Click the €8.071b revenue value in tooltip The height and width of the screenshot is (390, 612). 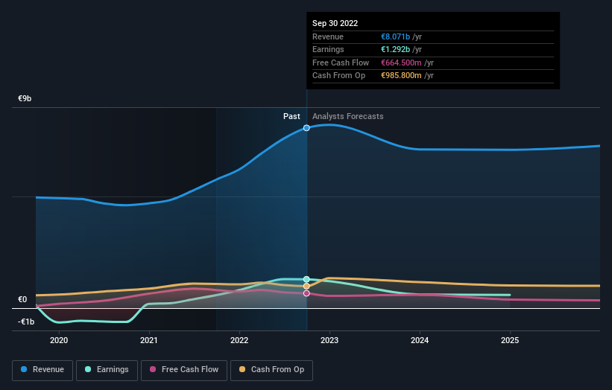pos(395,36)
